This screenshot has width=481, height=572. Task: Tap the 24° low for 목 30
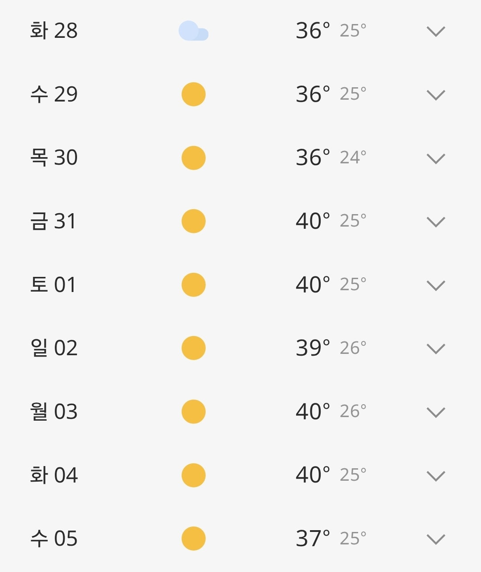353,158
